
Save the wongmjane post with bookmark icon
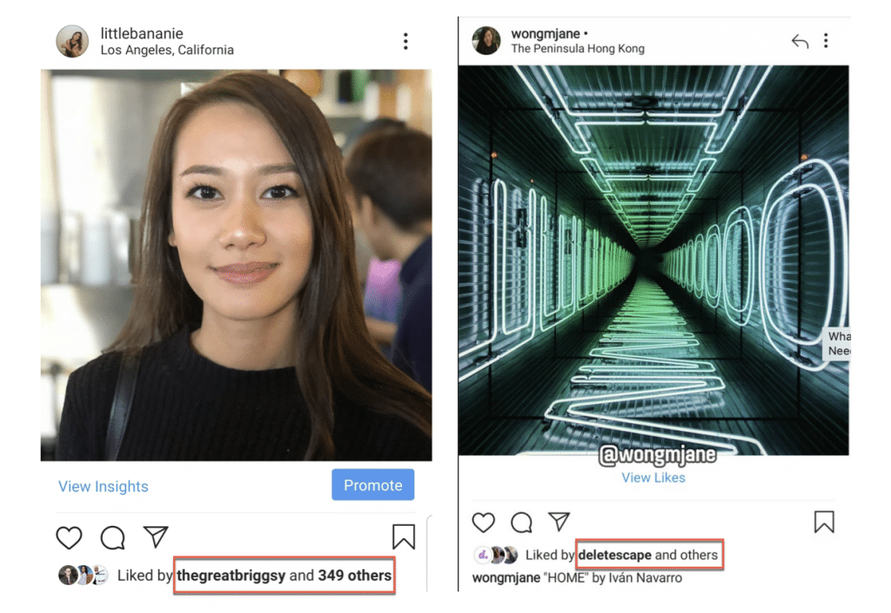coord(824,522)
